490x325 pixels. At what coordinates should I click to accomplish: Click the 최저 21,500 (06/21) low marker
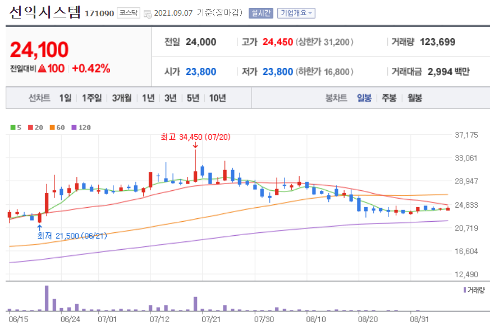pos(72,236)
